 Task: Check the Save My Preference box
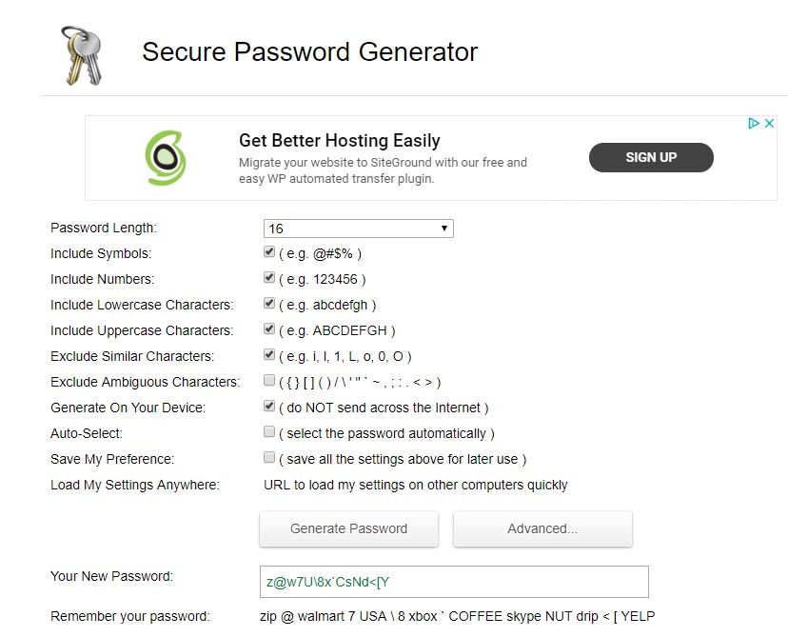pyautogui.click(x=269, y=459)
